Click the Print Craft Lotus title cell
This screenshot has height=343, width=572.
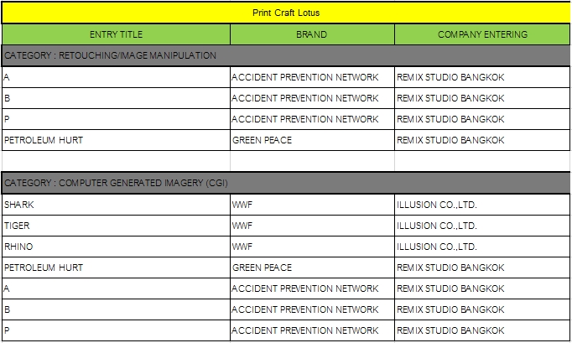click(x=286, y=13)
